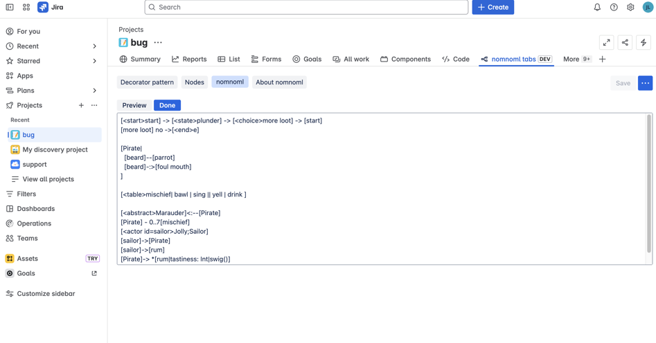Click the Done button
The height and width of the screenshot is (343, 656).
point(168,105)
